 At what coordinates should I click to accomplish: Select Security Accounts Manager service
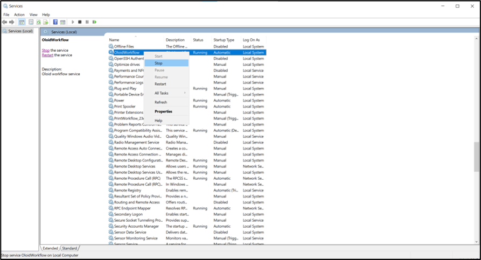(x=187, y=226)
